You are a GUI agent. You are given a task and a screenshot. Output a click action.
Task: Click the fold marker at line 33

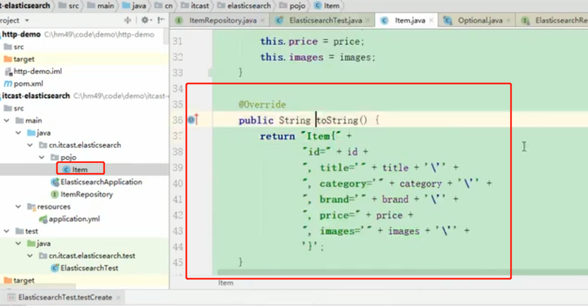(x=211, y=73)
